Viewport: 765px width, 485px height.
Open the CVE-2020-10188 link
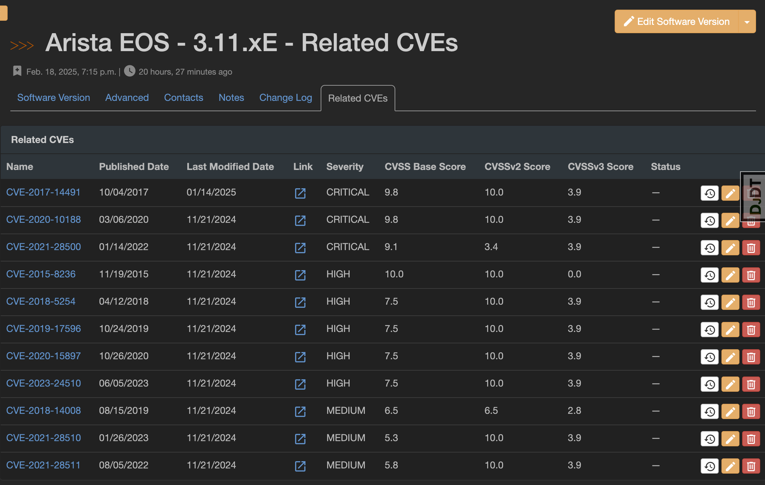44,220
